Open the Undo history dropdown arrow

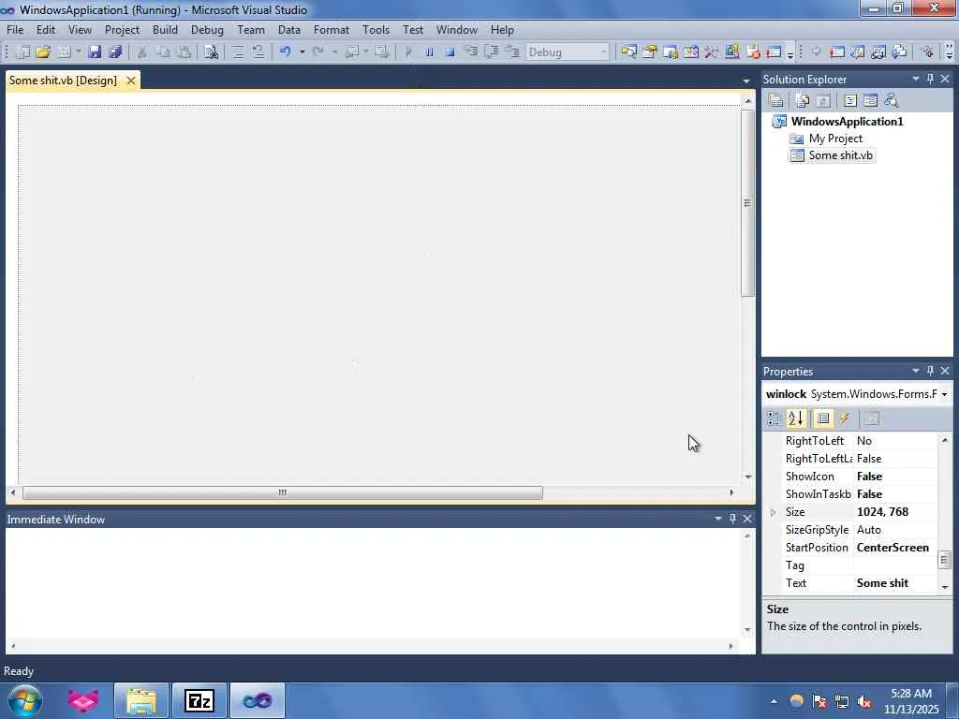[x=302, y=52]
